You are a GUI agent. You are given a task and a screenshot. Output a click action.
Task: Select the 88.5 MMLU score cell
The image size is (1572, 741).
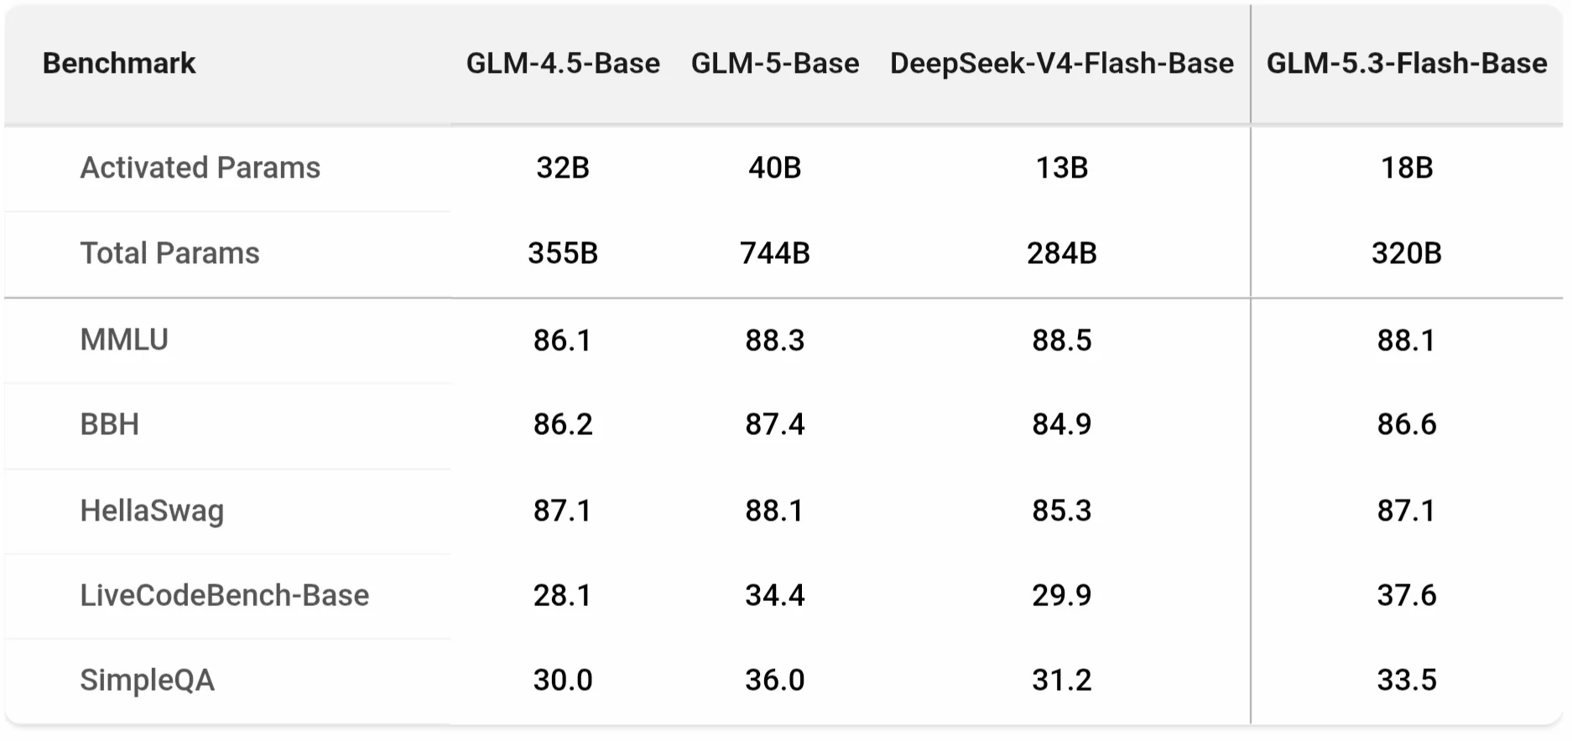(x=1062, y=340)
